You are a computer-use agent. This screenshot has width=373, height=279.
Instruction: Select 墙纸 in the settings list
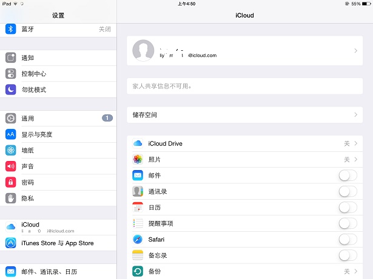pyautogui.click(x=58, y=150)
